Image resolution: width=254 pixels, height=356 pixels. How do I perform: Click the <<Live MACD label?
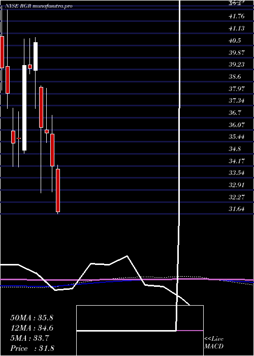214,343
